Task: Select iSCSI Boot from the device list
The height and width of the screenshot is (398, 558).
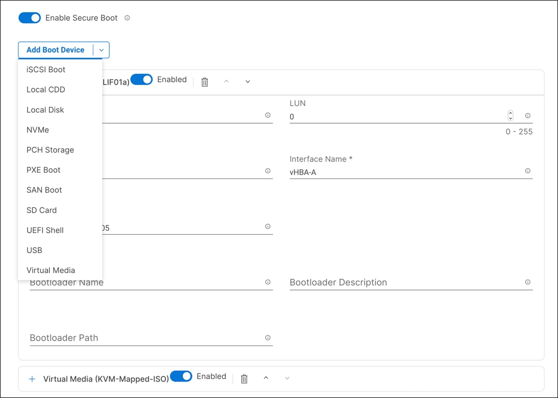Action: [x=46, y=70]
